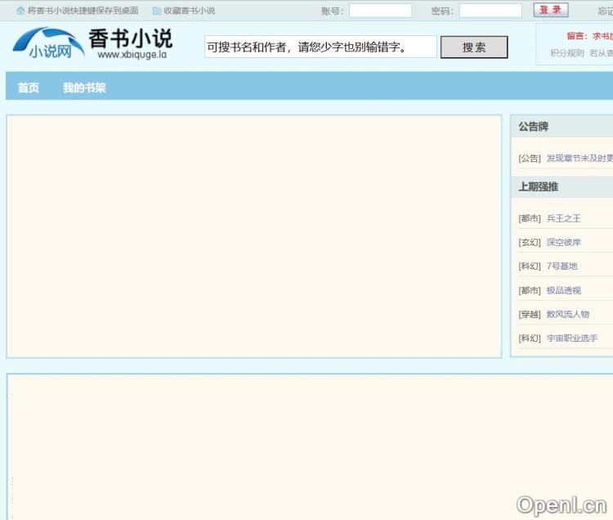Viewport: 613px width, 520px height.
Task: Click the bookmark icon beside 收藏香书小说
Action: [x=157, y=11]
